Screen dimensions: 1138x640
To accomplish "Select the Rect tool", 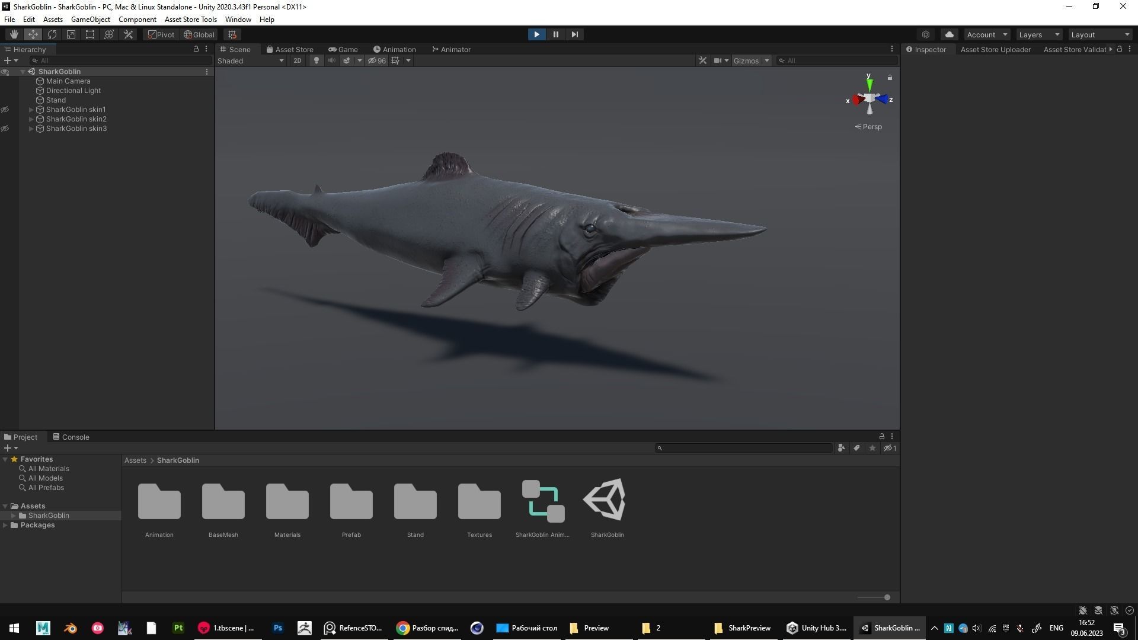I will 90,34.
